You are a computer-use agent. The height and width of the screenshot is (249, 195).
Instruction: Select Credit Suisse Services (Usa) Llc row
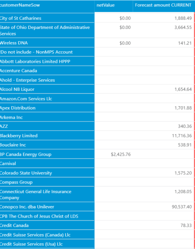(47, 244)
